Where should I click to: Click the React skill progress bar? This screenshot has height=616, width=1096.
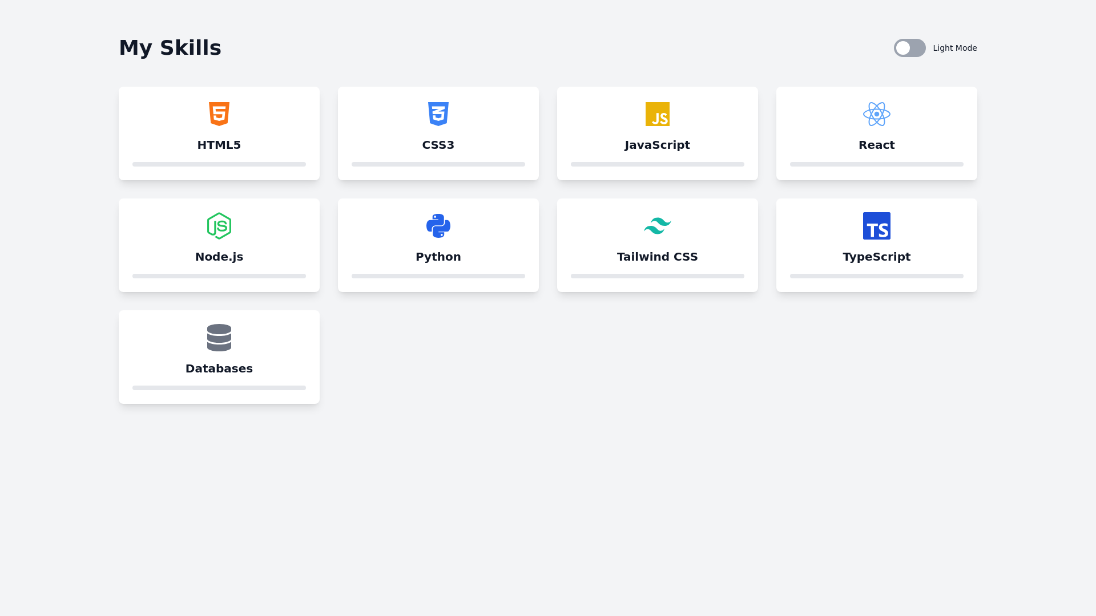pos(877,164)
